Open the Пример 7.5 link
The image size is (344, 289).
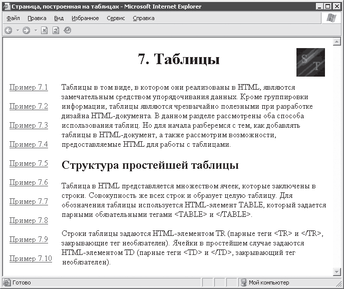click(29, 164)
